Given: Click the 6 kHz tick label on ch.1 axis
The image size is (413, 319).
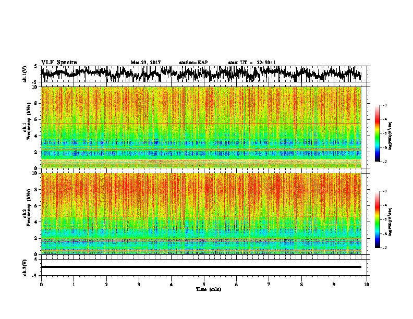Looking at the screenshot, I should pyautogui.click(x=37, y=119).
